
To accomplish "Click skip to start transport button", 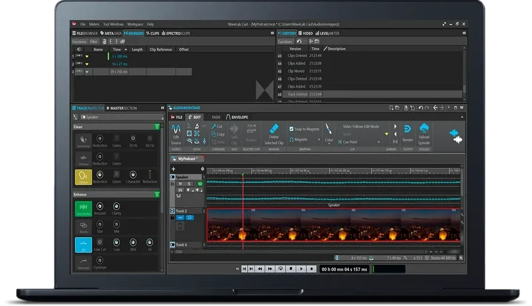I will (x=244, y=269).
